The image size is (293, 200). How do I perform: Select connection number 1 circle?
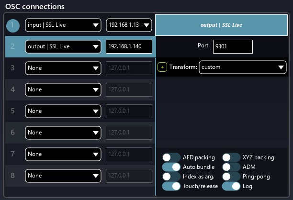pyautogui.click(x=13, y=25)
